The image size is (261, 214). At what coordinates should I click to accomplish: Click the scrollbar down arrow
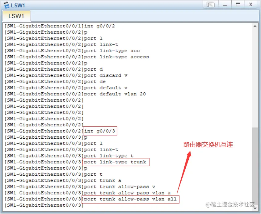coord(255,209)
